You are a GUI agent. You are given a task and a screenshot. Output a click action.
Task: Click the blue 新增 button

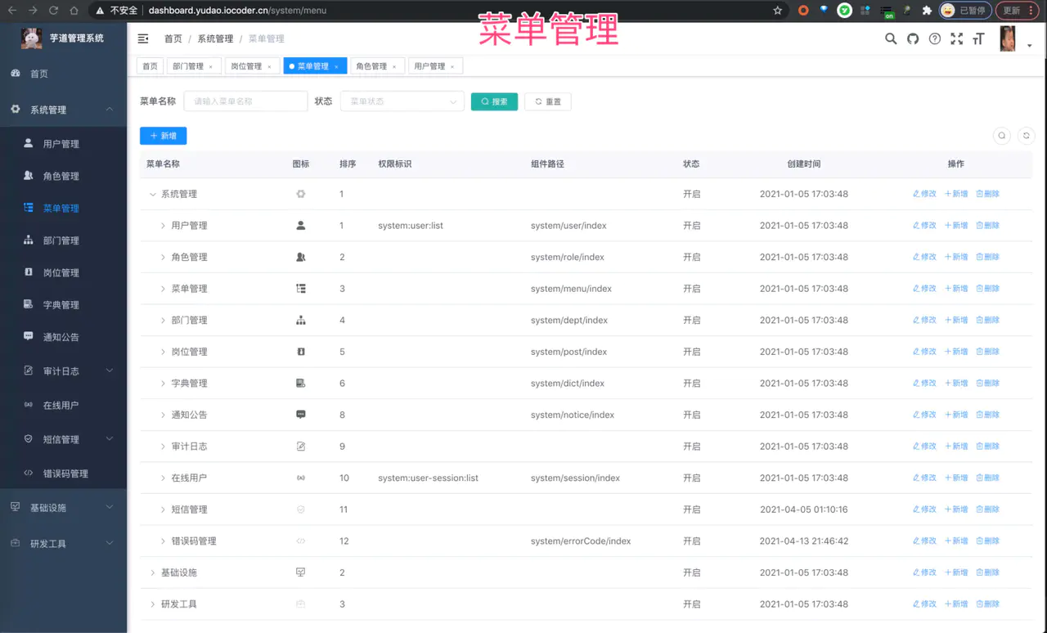164,136
